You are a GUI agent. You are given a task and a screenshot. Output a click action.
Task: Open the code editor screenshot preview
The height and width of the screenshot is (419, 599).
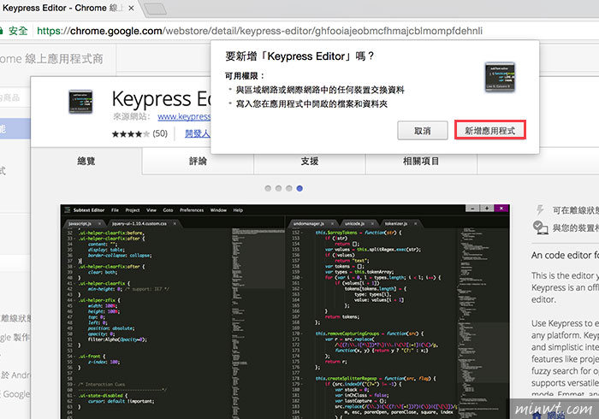[285, 312]
